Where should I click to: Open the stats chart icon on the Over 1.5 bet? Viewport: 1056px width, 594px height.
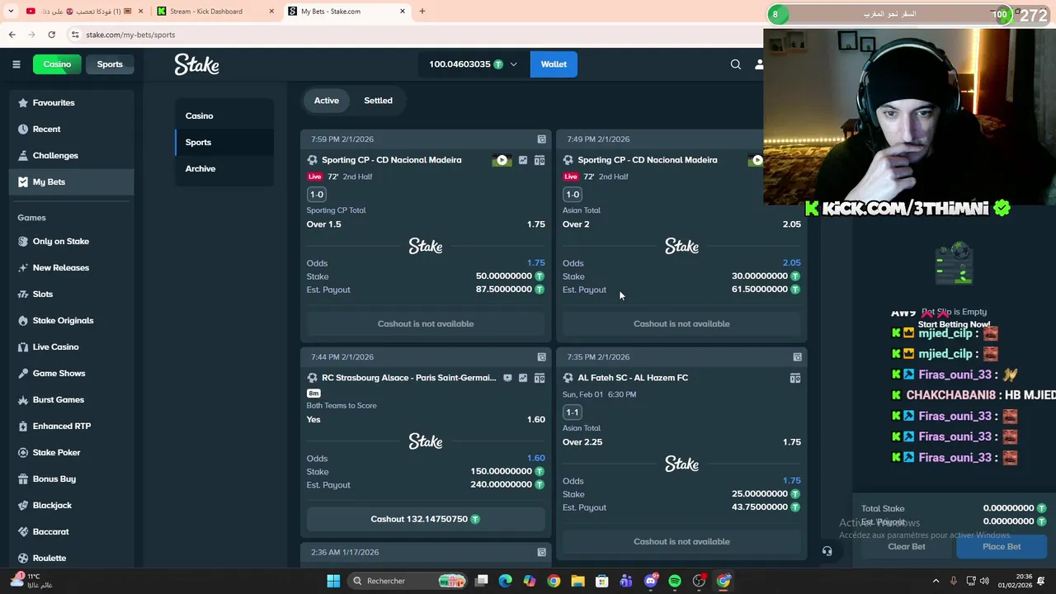[x=523, y=160]
